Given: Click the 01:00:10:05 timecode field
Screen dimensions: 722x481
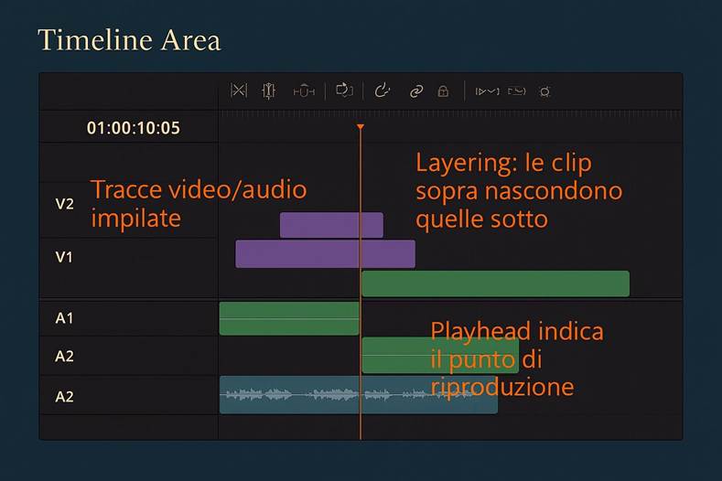Looking at the screenshot, I should [134, 128].
